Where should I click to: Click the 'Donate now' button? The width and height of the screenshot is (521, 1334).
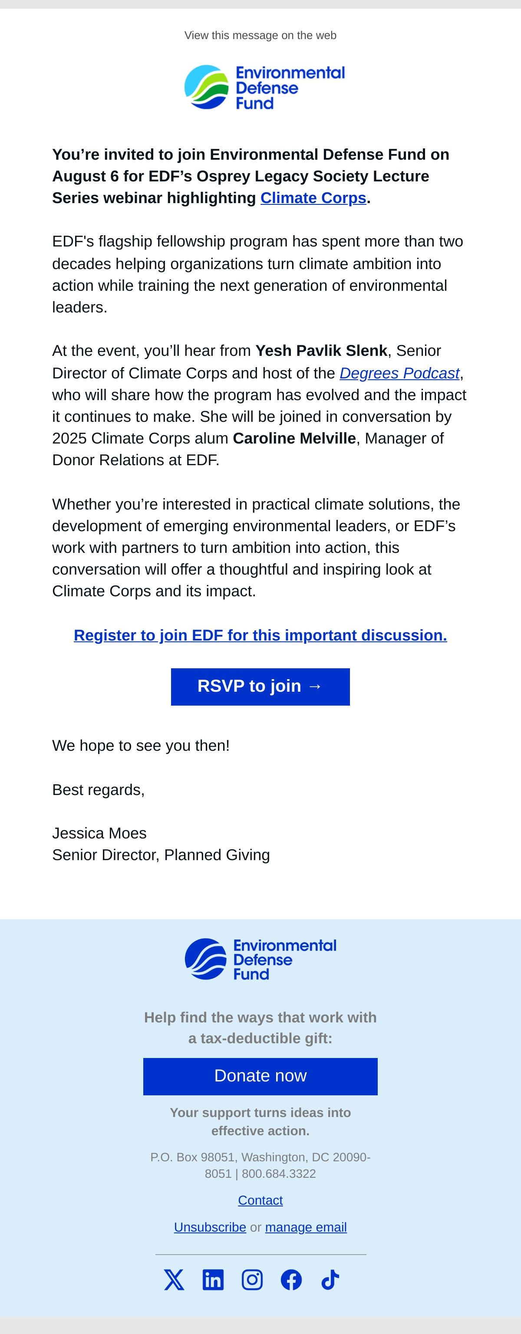click(x=260, y=1076)
